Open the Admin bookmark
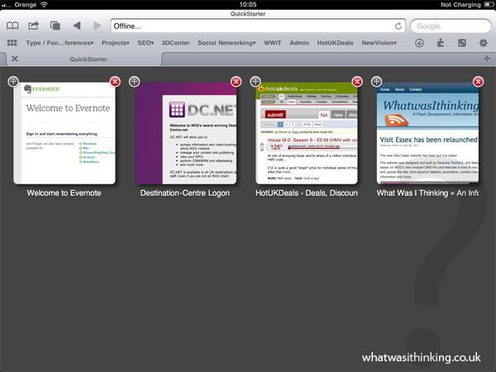The height and width of the screenshot is (372, 496). [299, 43]
